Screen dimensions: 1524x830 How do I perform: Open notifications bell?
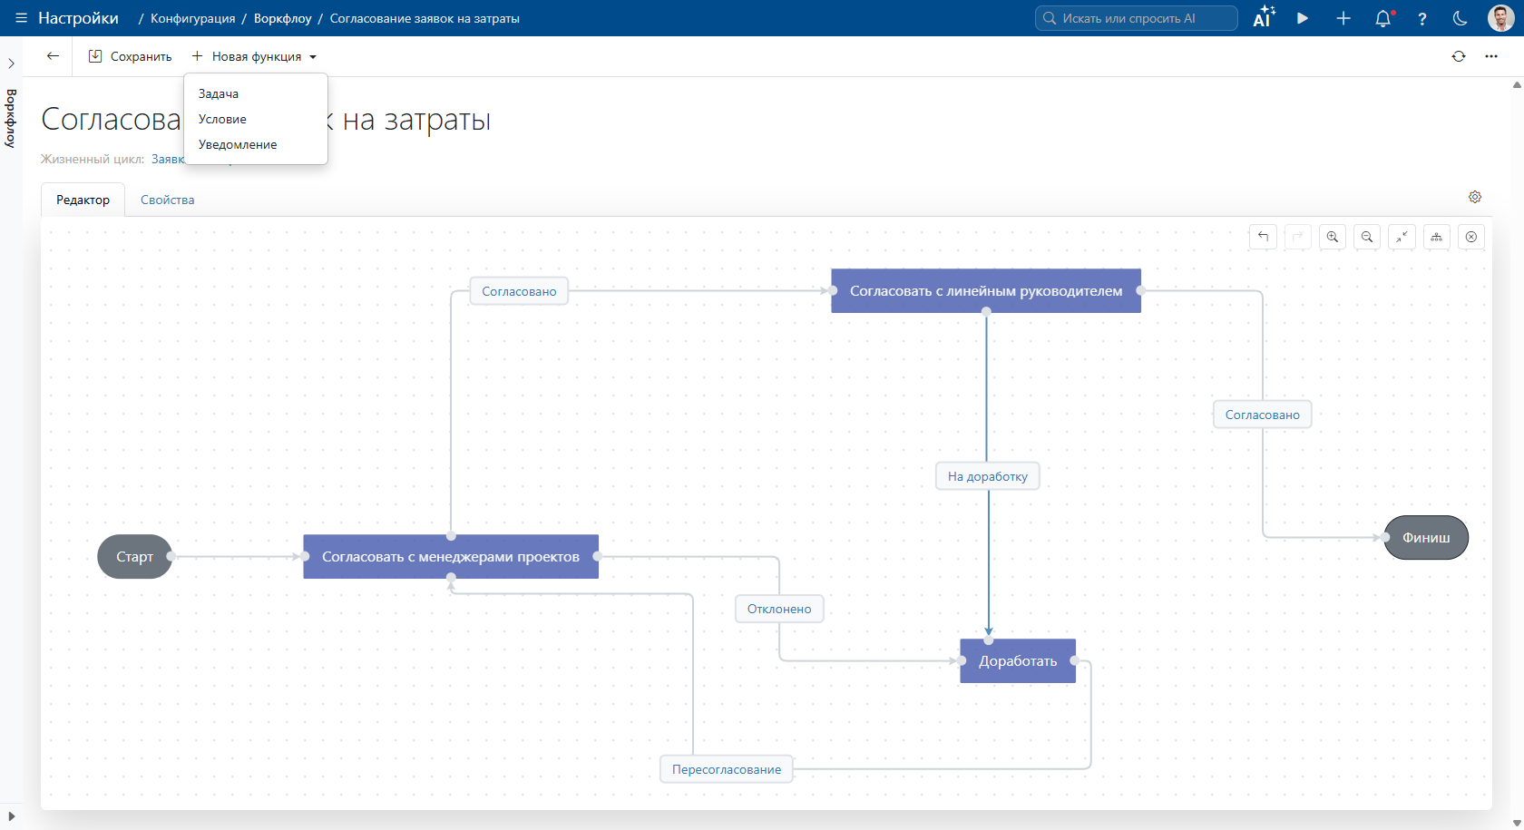[1382, 18]
